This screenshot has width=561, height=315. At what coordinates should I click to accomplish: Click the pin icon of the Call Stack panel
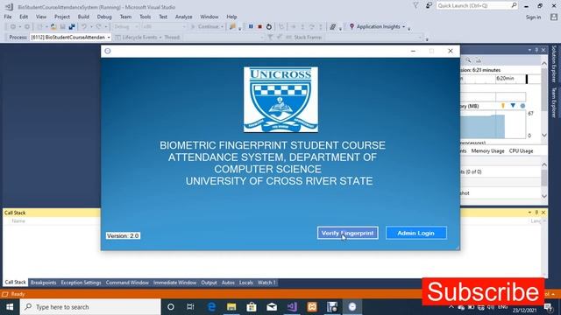pos(536,213)
